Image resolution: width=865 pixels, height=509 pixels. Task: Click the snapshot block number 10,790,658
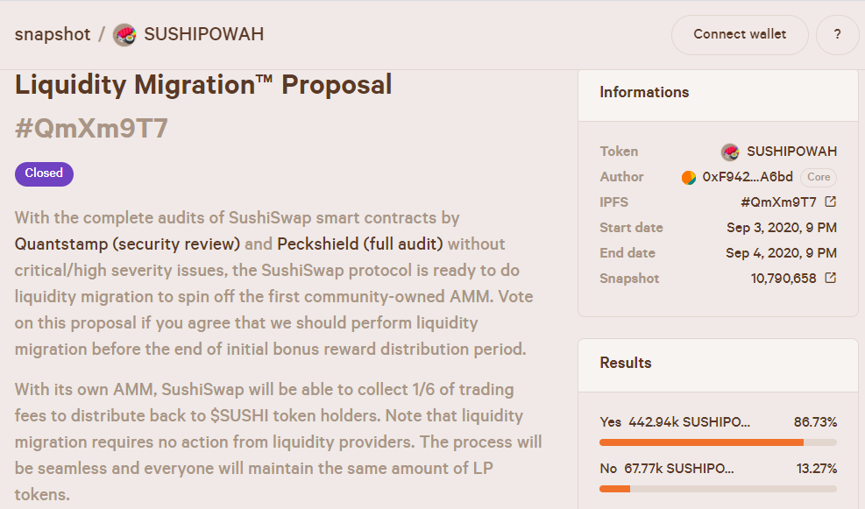tap(783, 279)
